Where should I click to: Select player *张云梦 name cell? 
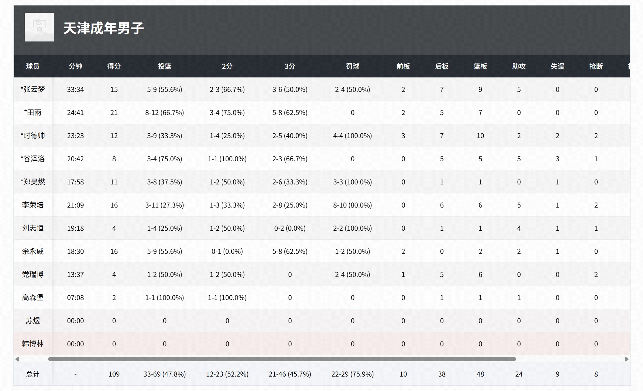33,89
